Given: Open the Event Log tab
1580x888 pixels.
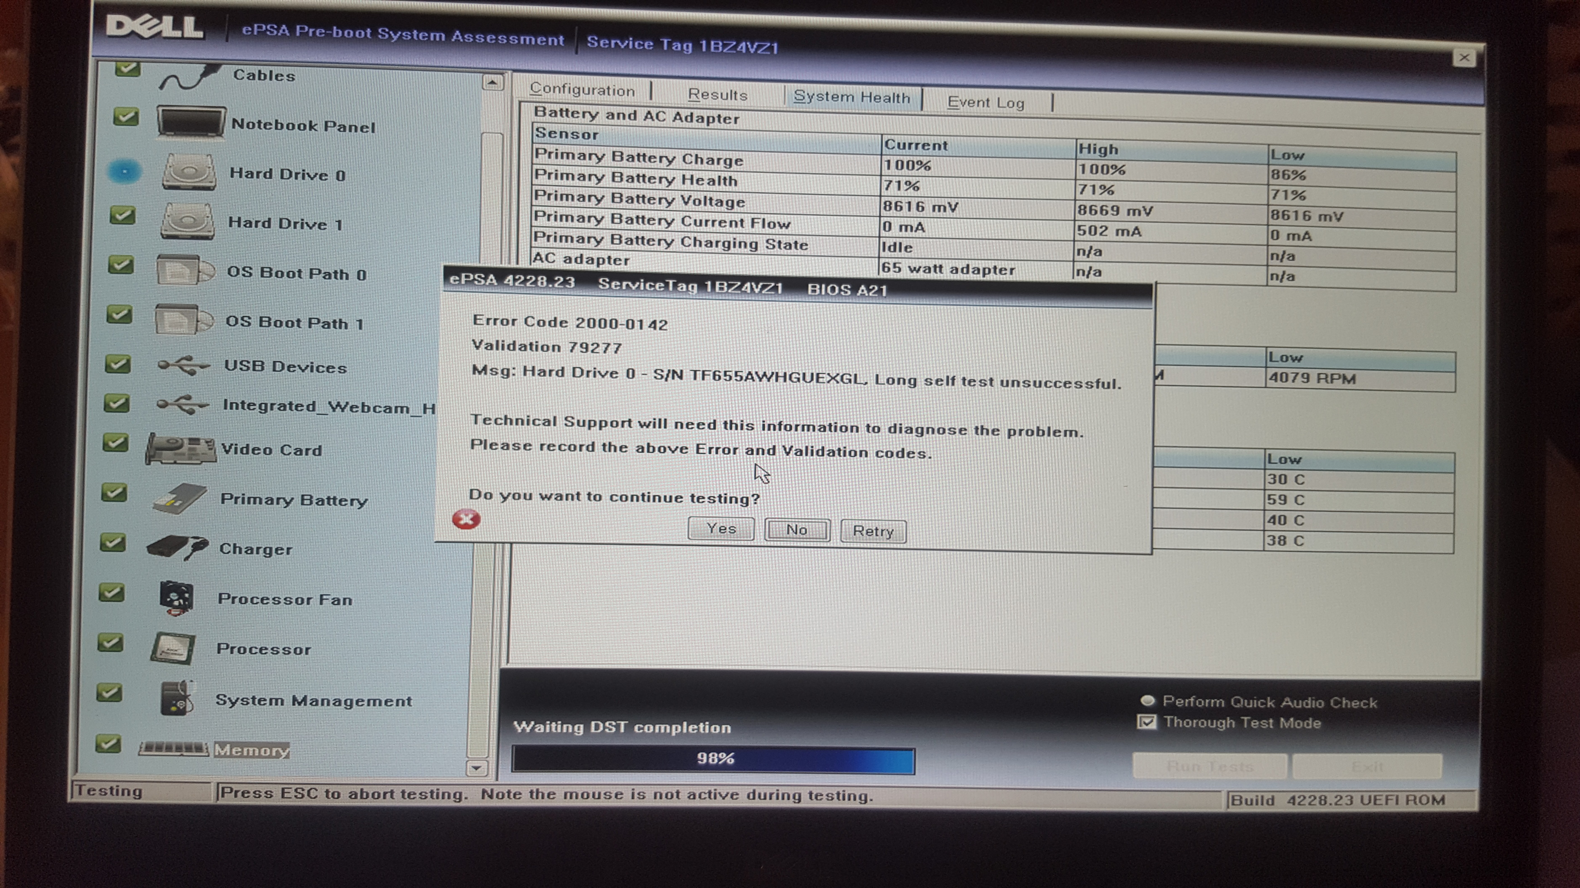Looking at the screenshot, I should 986,102.
